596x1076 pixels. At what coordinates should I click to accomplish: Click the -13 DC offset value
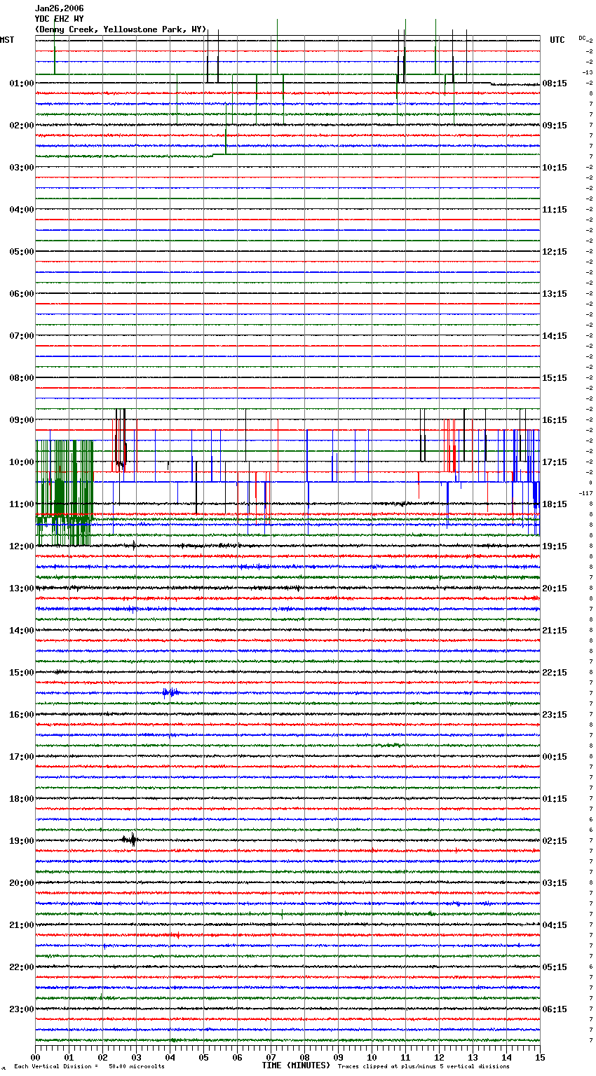click(x=588, y=72)
